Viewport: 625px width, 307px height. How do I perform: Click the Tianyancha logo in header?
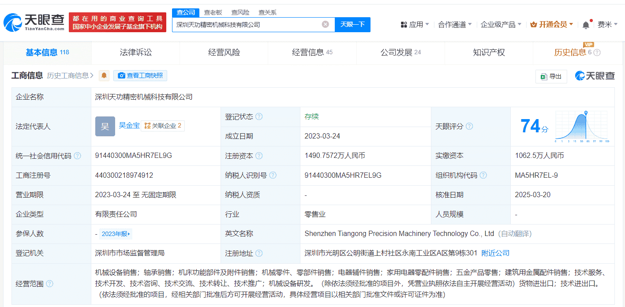click(x=34, y=22)
